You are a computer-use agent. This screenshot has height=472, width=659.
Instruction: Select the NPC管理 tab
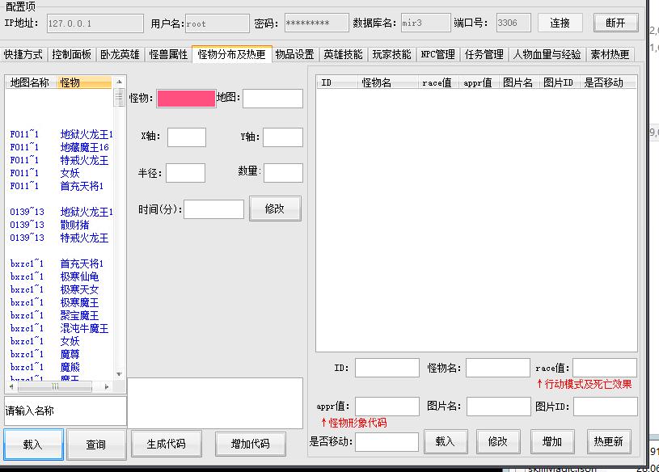pyautogui.click(x=437, y=55)
